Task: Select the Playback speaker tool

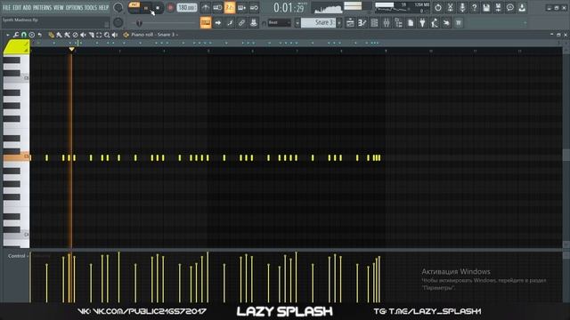Action: click(115, 35)
